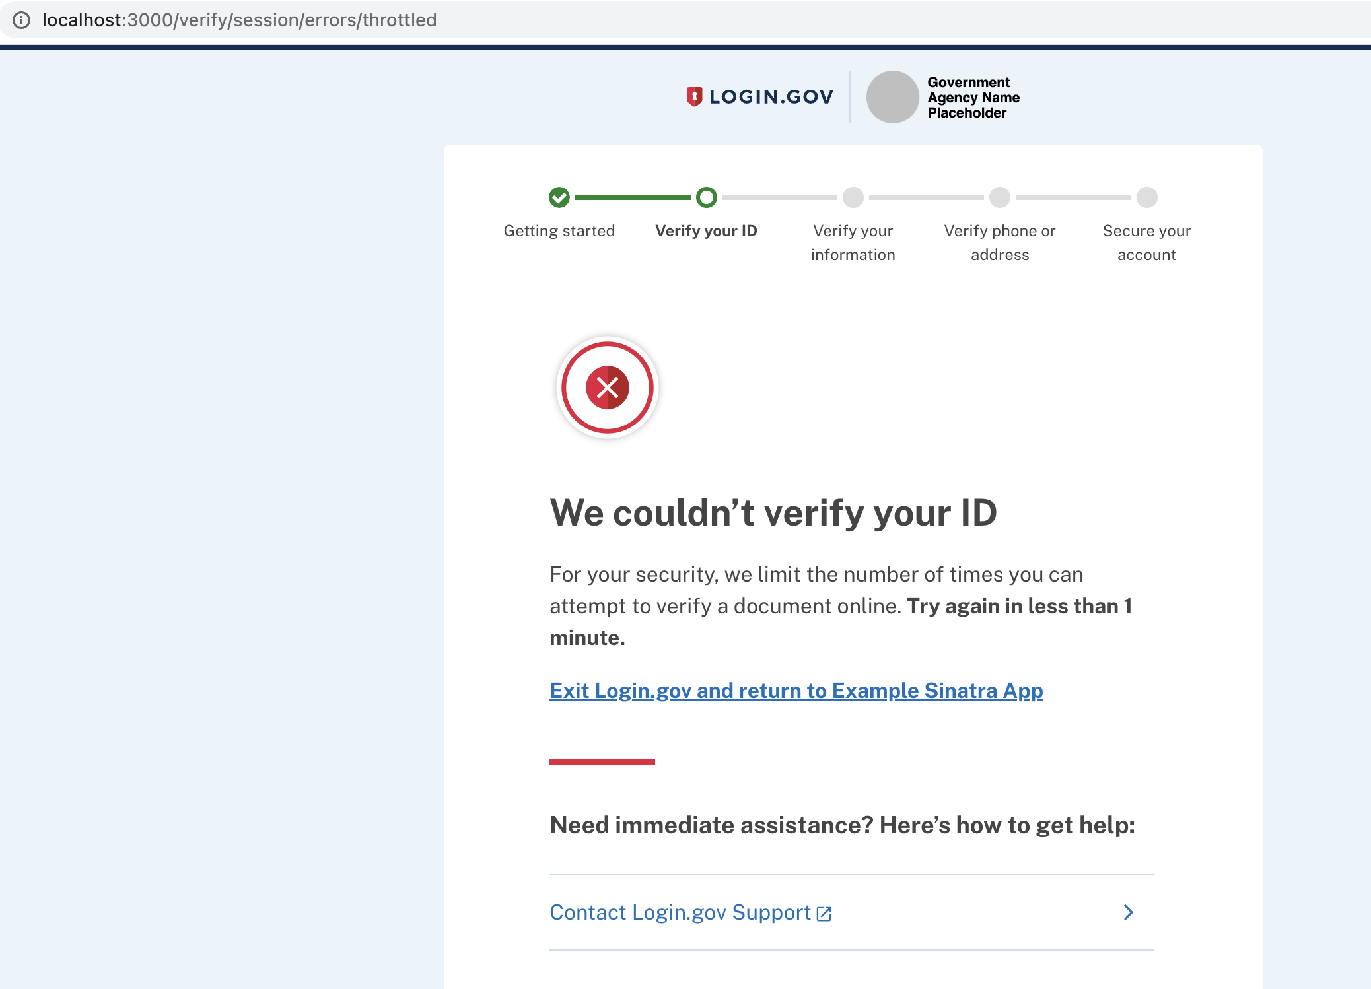Click the URL text in address bar
Screen dimensions: 1371x989
pos(239,20)
